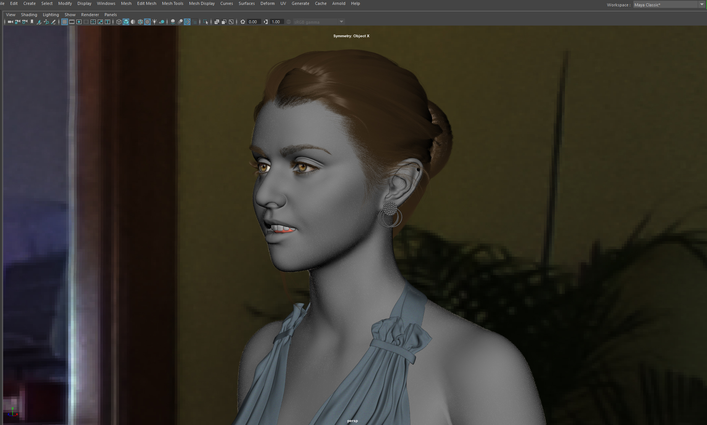Image resolution: width=707 pixels, height=425 pixels.
Task: Click the Panels menu label
Action: [x=111, y=15]
